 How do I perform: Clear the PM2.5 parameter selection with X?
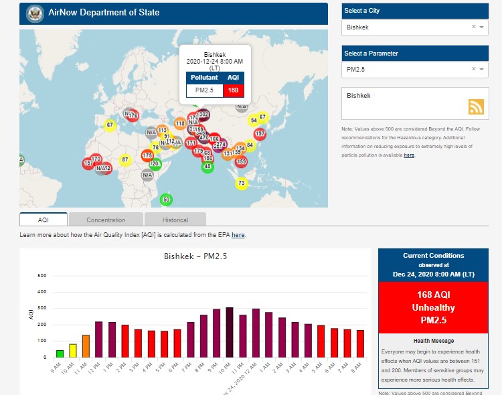[473, 69]
